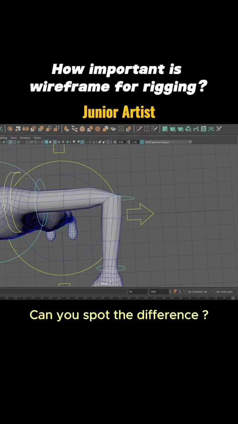The image size is (238, 424).
Task: Open the Panels menu
Action: (x=37, y=137)
